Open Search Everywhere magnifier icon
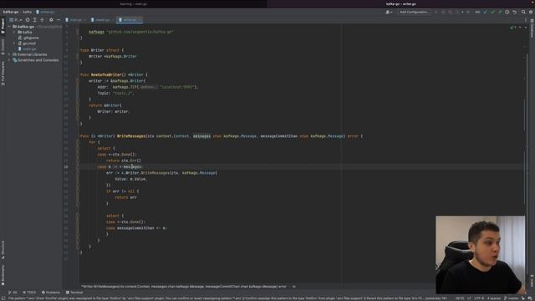This screenshot has width=535, height=301. (x=523, y=12)
